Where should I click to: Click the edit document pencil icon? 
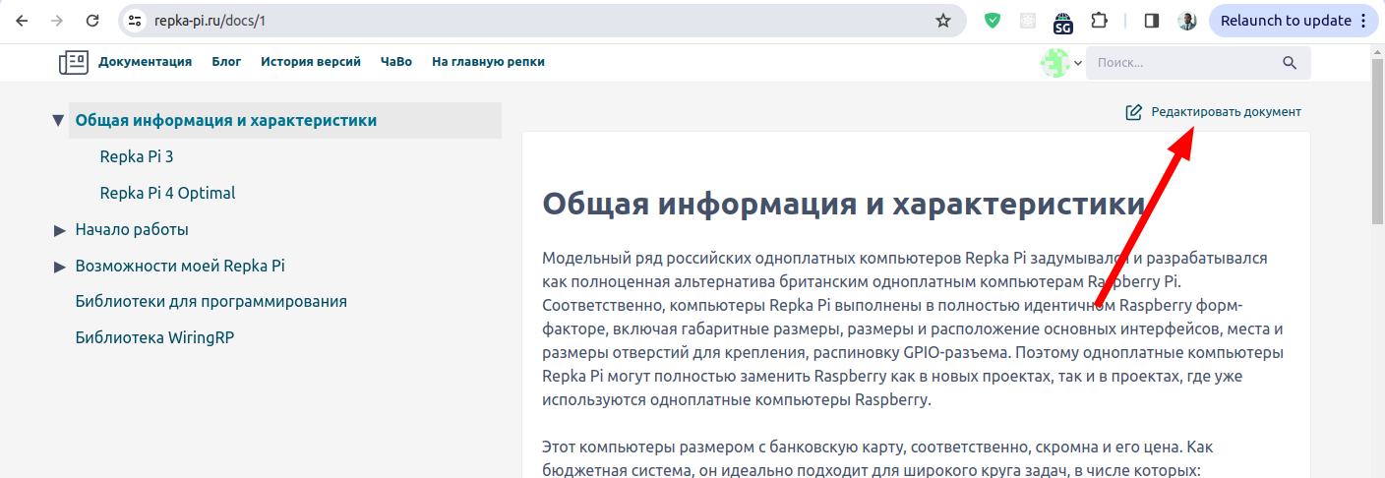pos(1133,112)
